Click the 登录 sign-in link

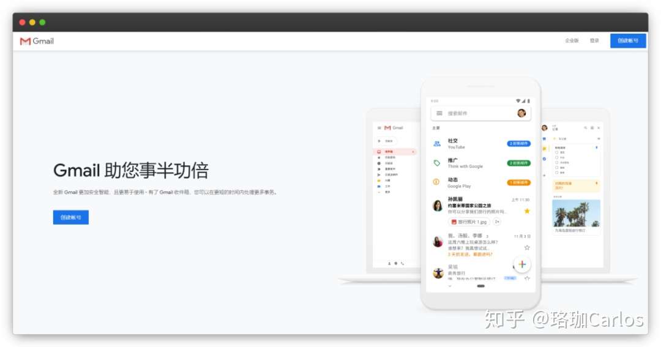594,40
